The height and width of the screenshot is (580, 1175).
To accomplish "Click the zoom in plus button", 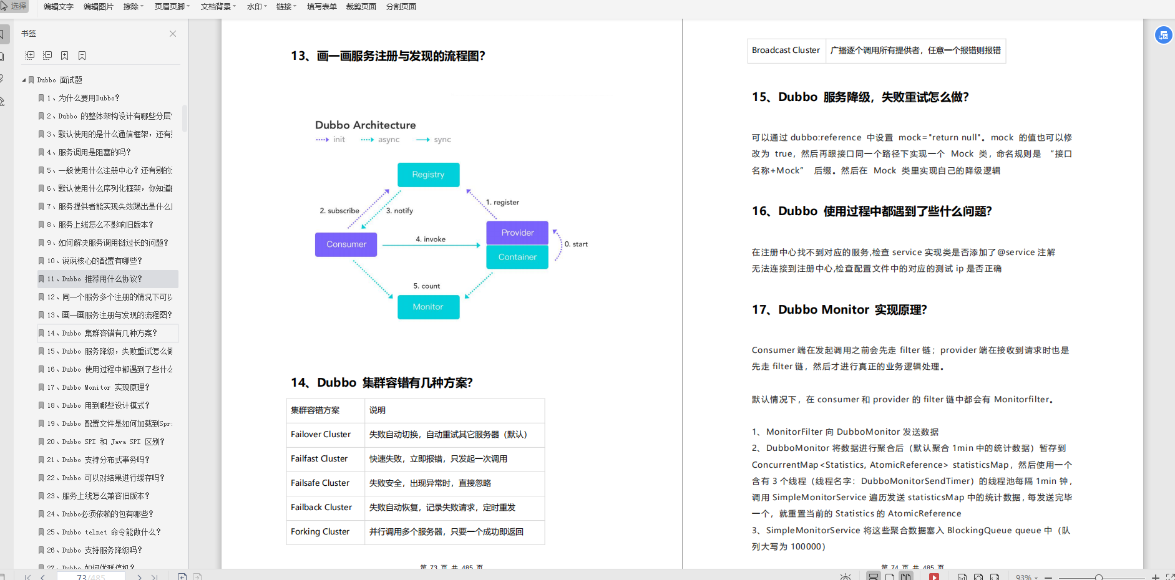I will (x=1156, y=578).
